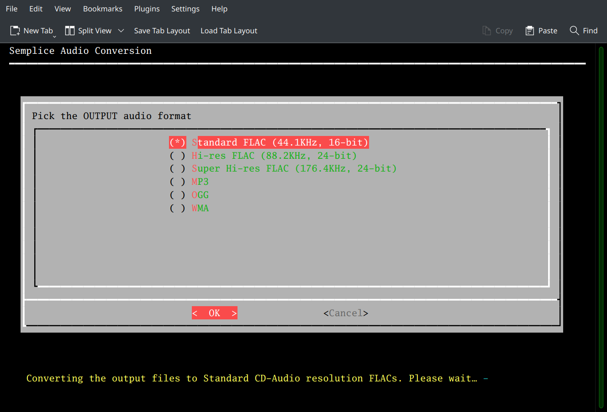The image size is (607, 412).
Task: Choose Hi-res FLAC 88.2KHz radio option
Action: (x=177, y=156)
